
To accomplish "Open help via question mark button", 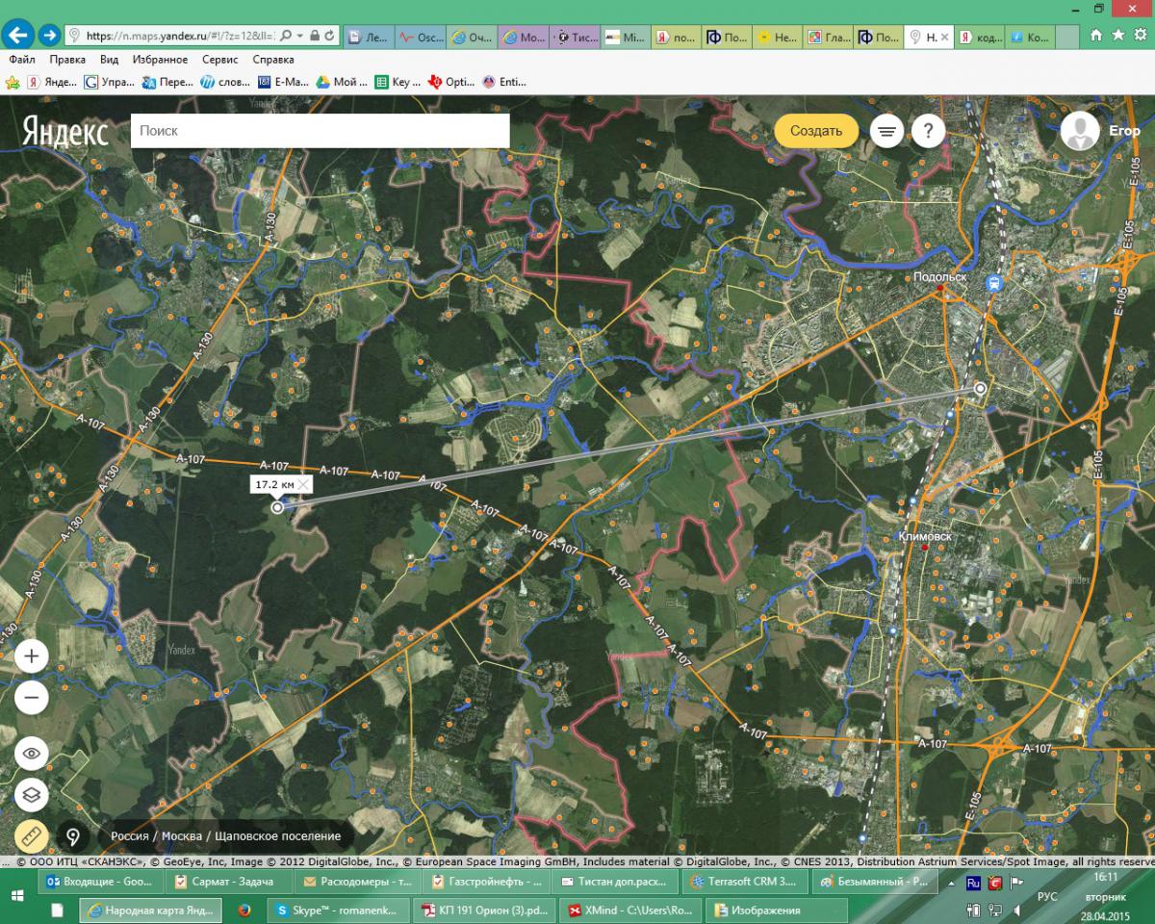I will (x=928, y=131).
